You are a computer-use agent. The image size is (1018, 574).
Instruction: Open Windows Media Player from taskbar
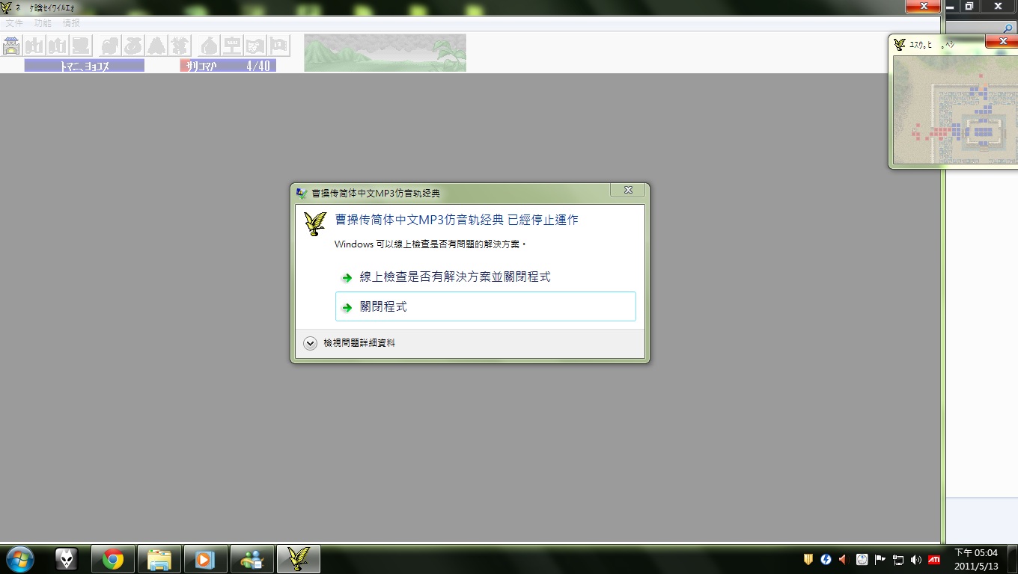(204, 559)
